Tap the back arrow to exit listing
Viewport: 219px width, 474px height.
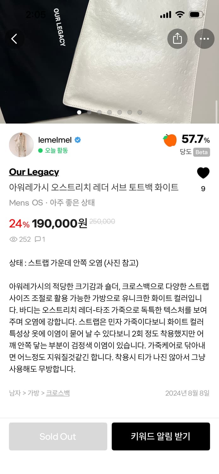click(x=14, y=39)
